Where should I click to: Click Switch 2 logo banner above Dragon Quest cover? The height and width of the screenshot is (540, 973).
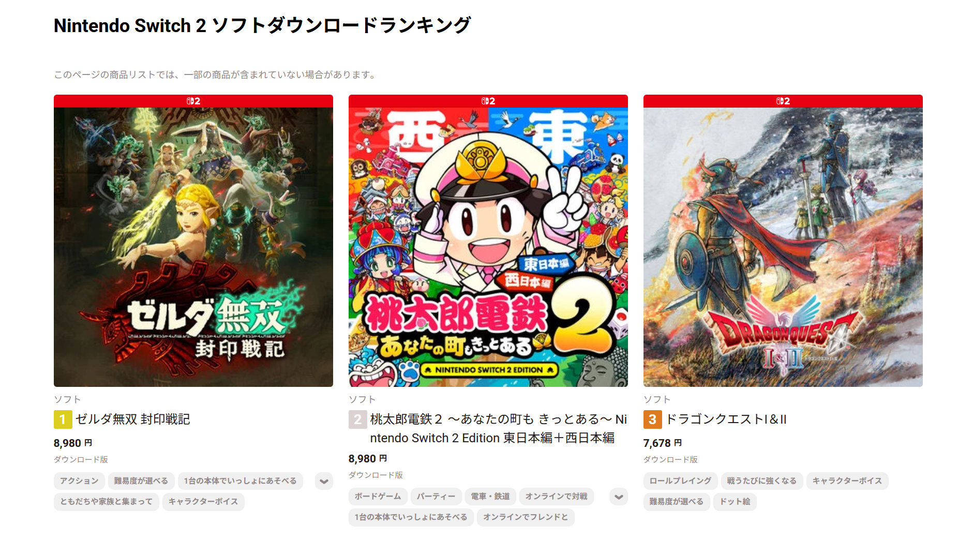[783, 101]
